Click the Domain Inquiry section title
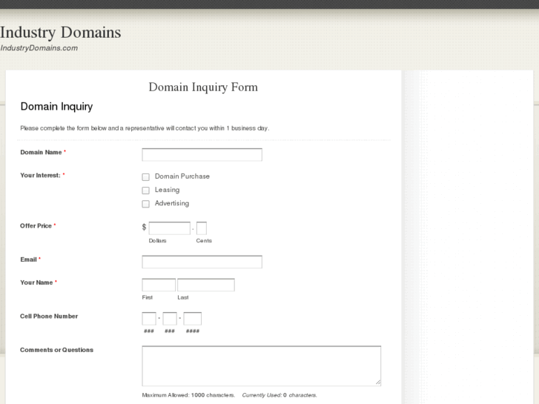This screenshot has height=404, width=539. coord(57,107)
